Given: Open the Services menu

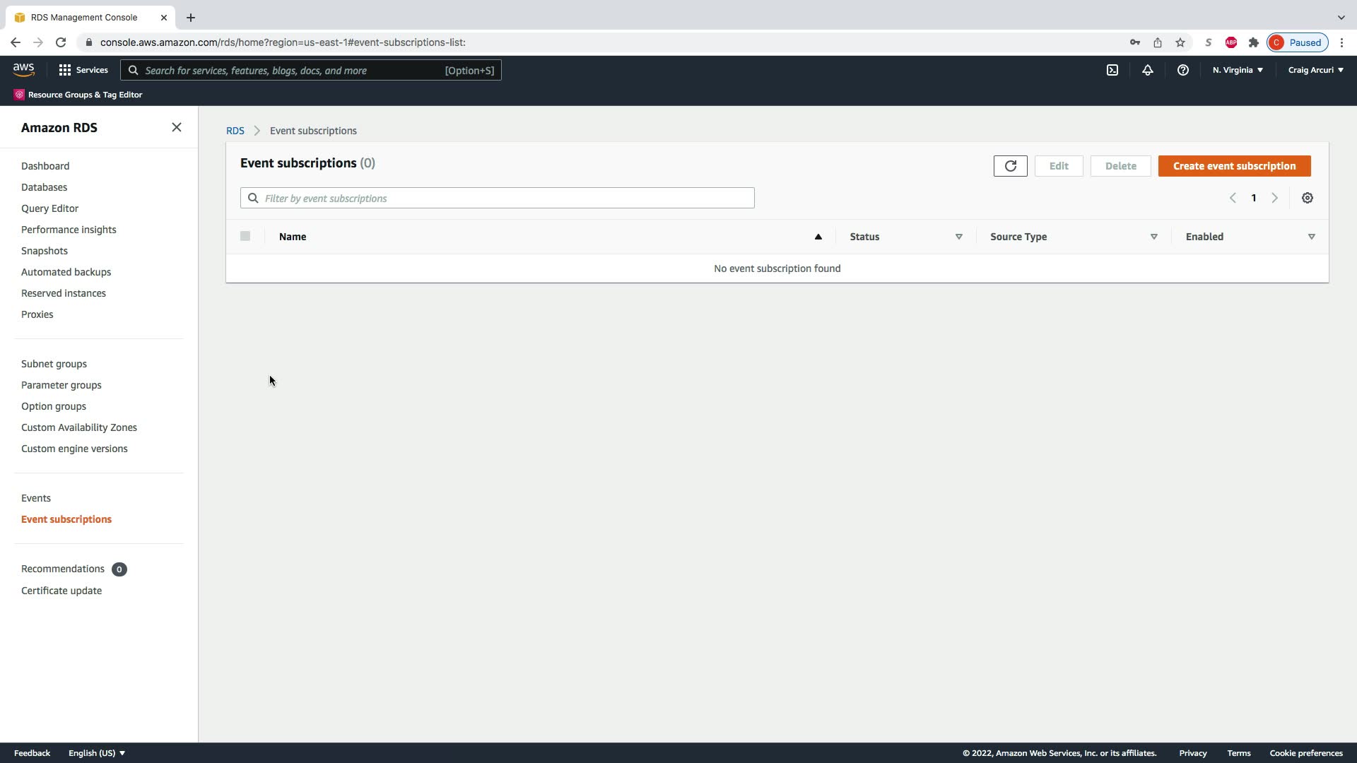Looking at the screenshot, I should pyautogui.click(x=83, y=70).
